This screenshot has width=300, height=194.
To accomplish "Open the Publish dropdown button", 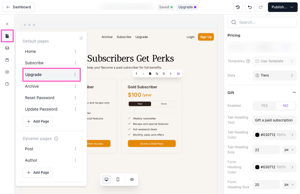I will click(x=283, y=7).
